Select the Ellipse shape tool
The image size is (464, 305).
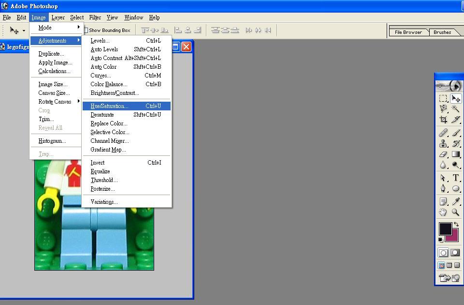(456, 188)
